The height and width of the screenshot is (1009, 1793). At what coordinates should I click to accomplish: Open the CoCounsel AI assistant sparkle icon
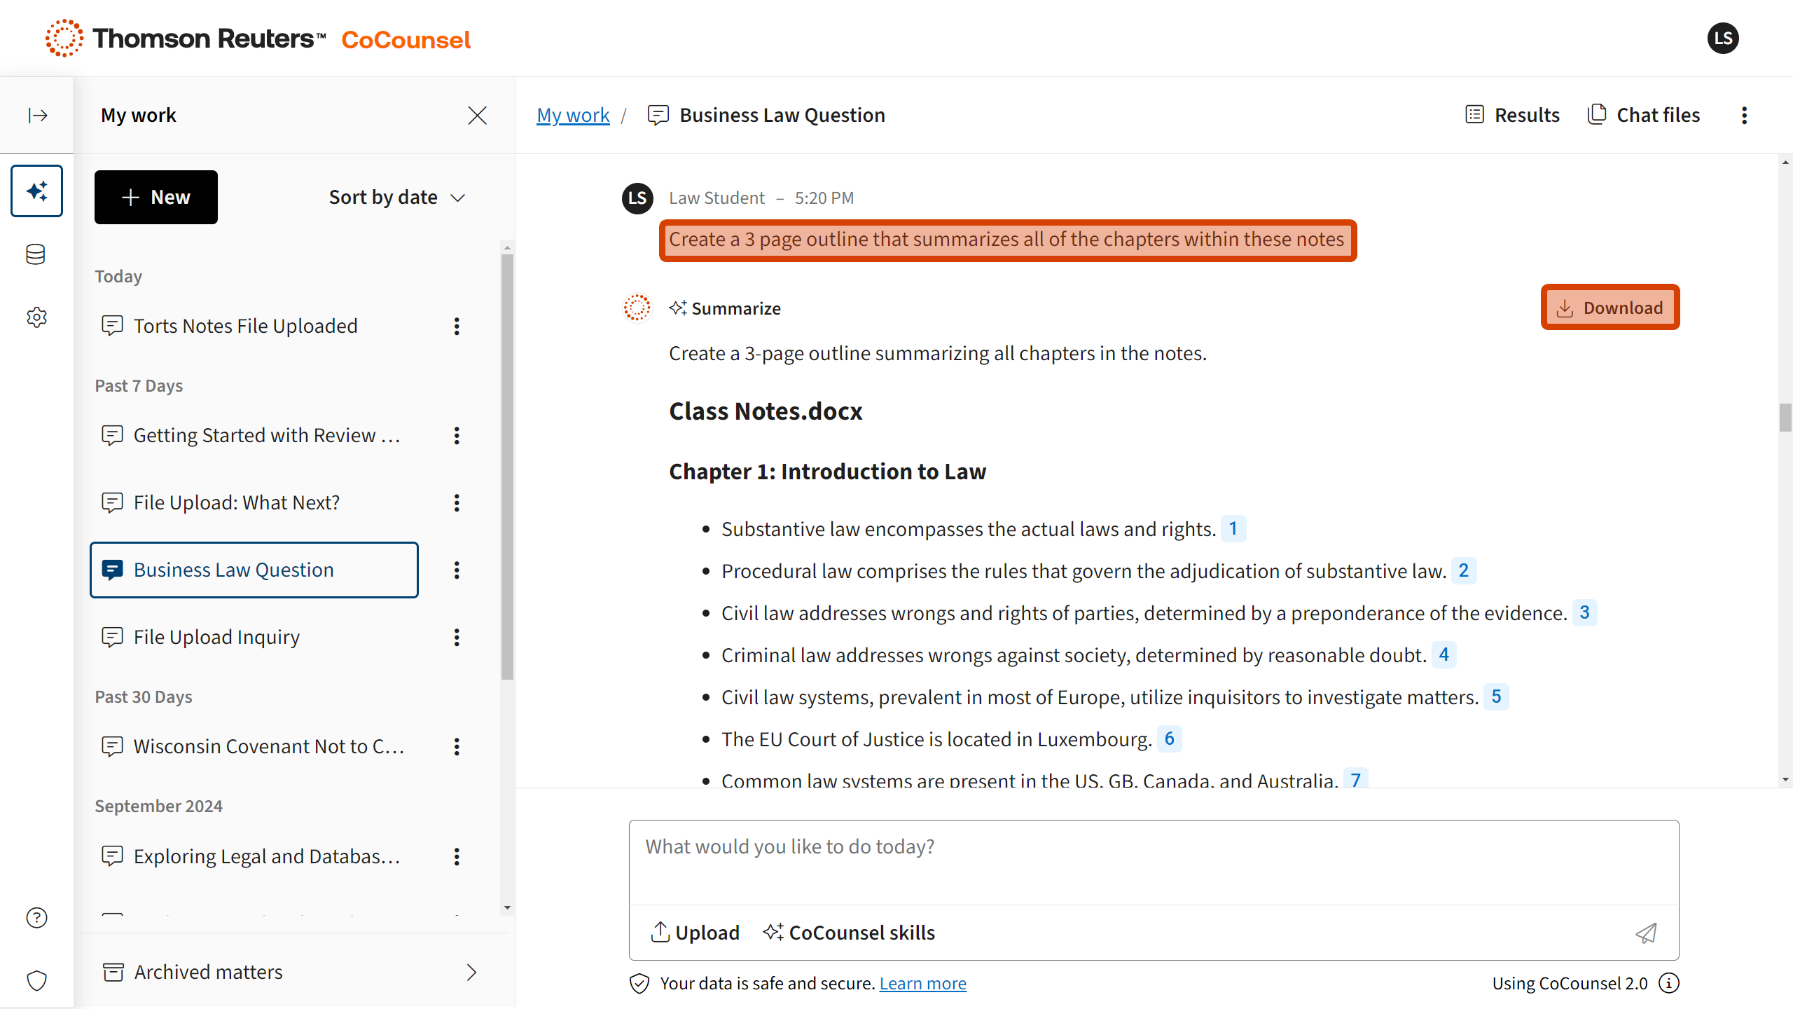(37, 191)
